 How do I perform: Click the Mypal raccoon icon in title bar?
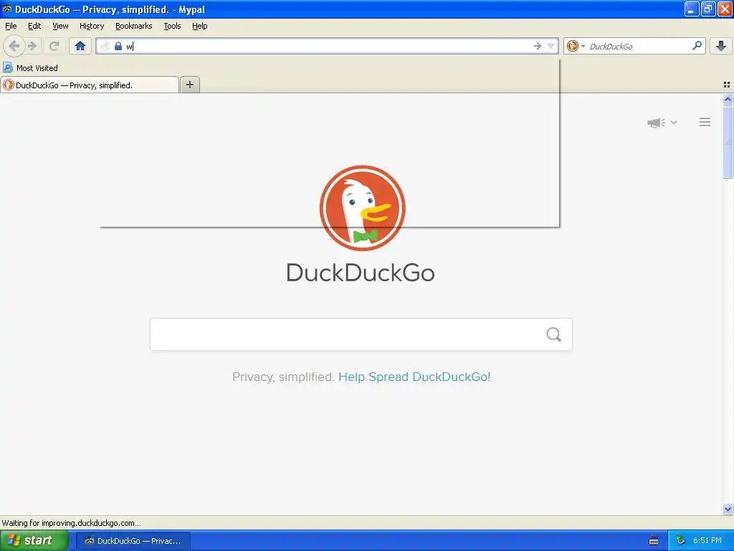point(7,9)
